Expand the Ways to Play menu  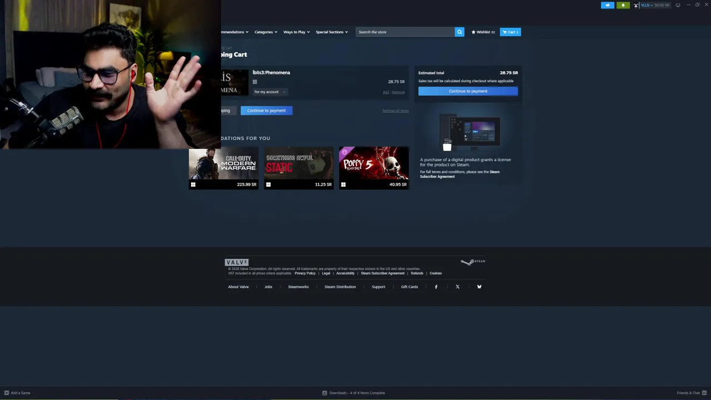click(296, 32)
